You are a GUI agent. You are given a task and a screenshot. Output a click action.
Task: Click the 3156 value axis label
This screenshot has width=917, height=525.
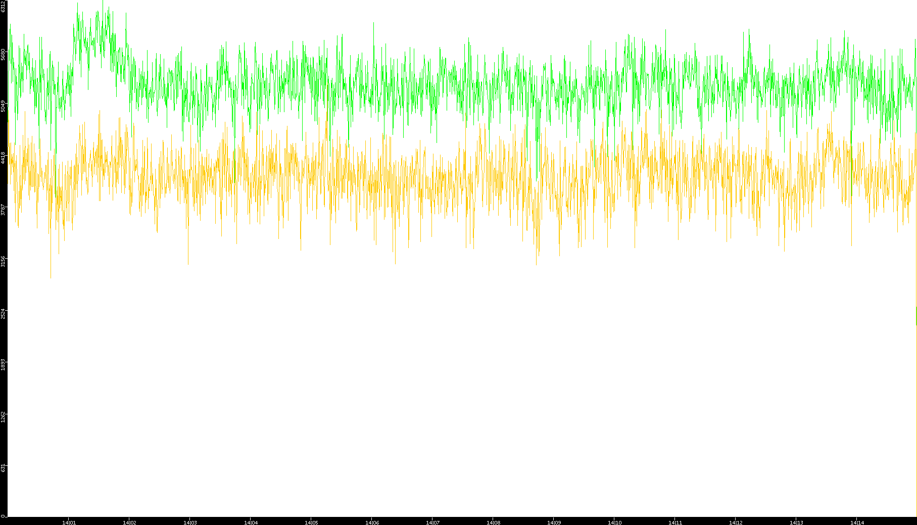(4, 261)
